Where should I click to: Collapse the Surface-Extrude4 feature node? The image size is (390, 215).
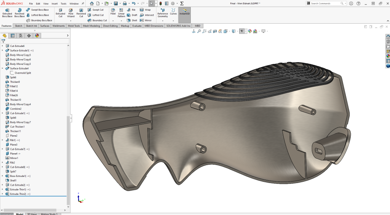pyautogui.click(x=2, y=69)
